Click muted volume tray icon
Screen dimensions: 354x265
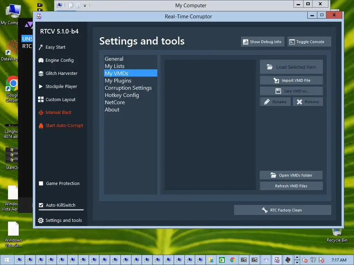click(305, 260)
